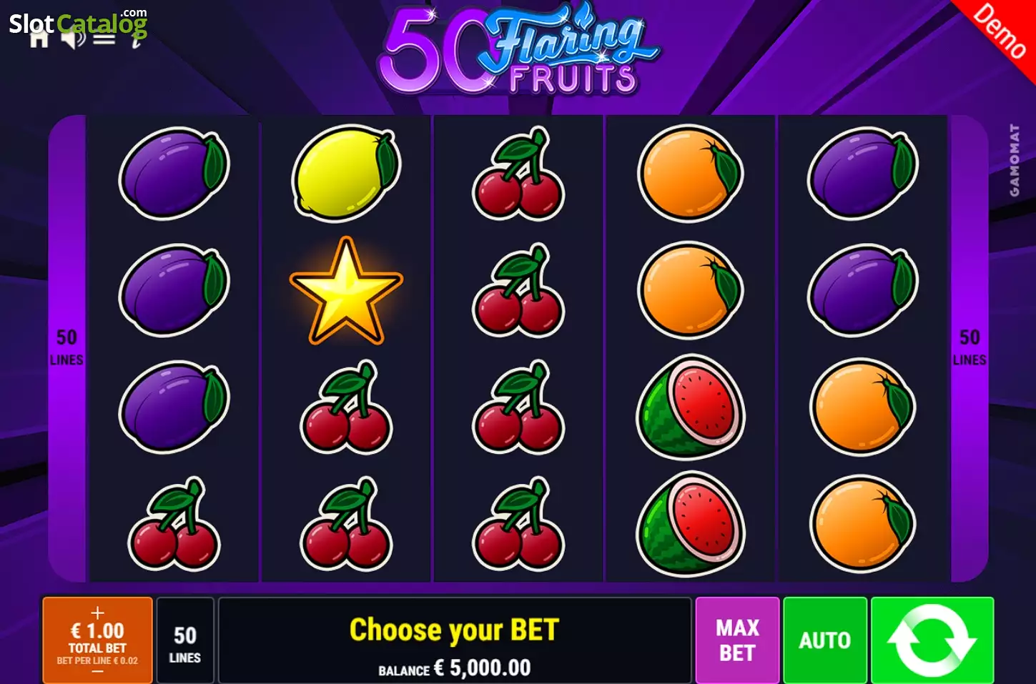Click the bottom-left cherries symbol

tap(174, 524)
